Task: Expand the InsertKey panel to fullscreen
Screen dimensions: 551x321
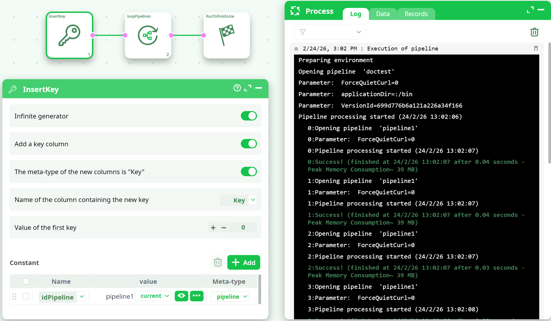Action: (x=248, y=88)
